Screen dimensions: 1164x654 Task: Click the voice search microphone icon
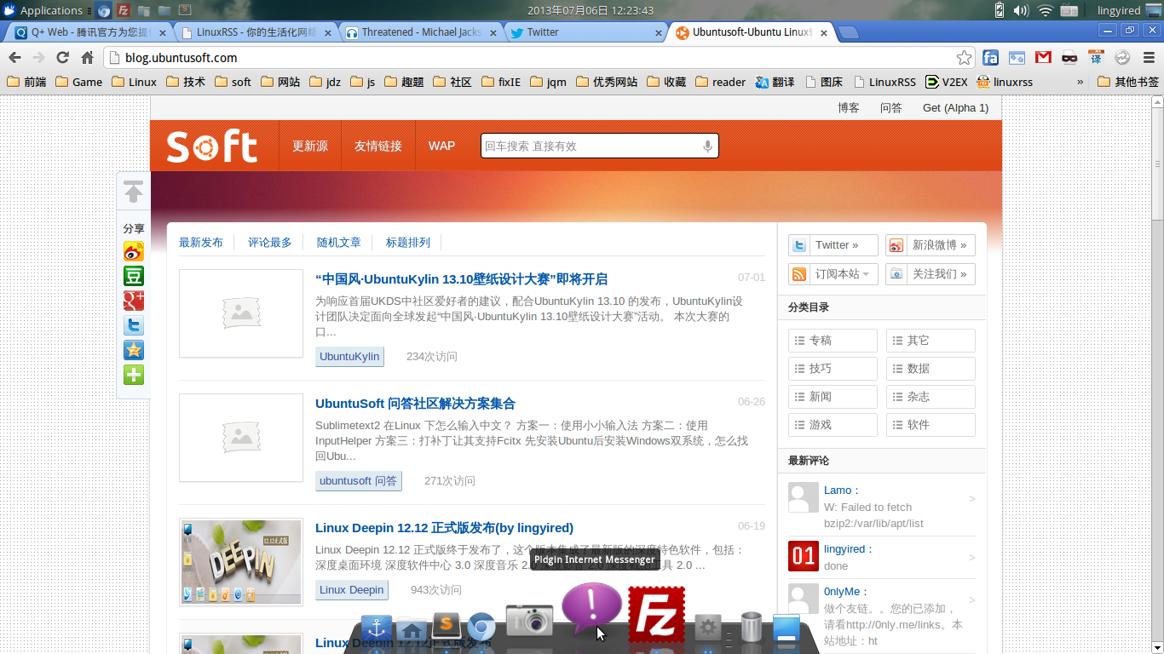coord(707,146)
